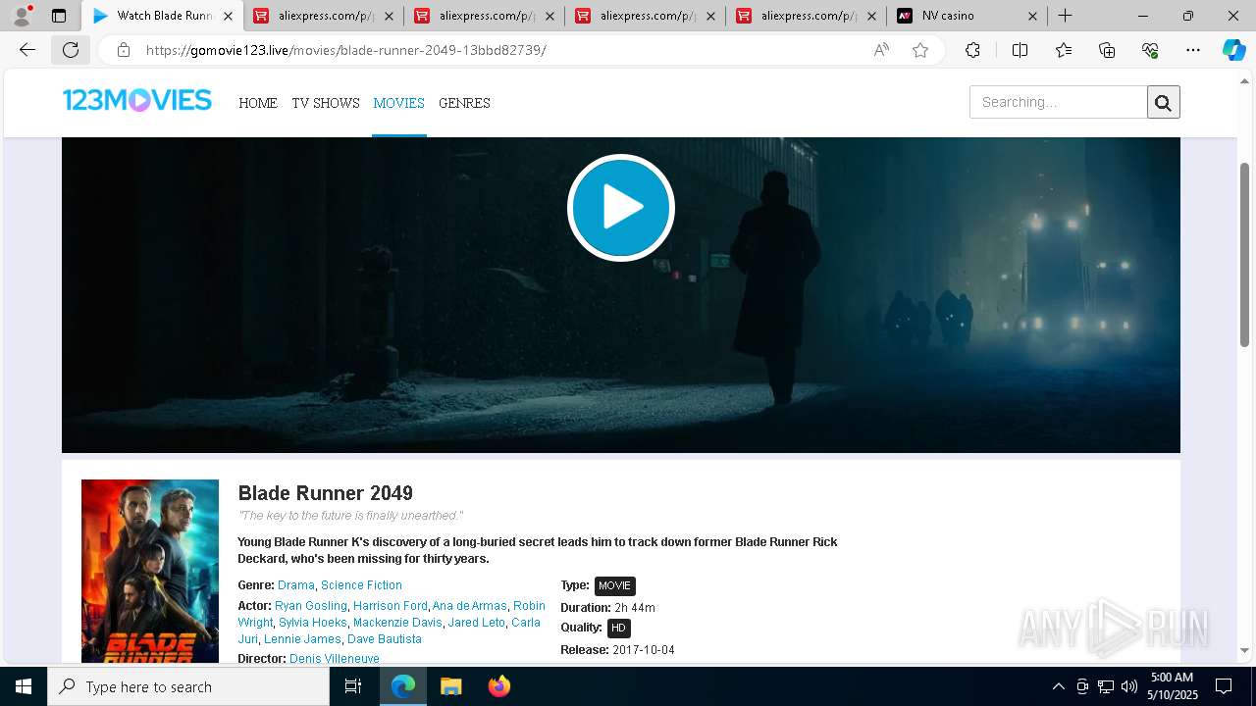The image size is (1256, 706).
Task: Click the browser address bar URL
Action: tap(346, 50)
